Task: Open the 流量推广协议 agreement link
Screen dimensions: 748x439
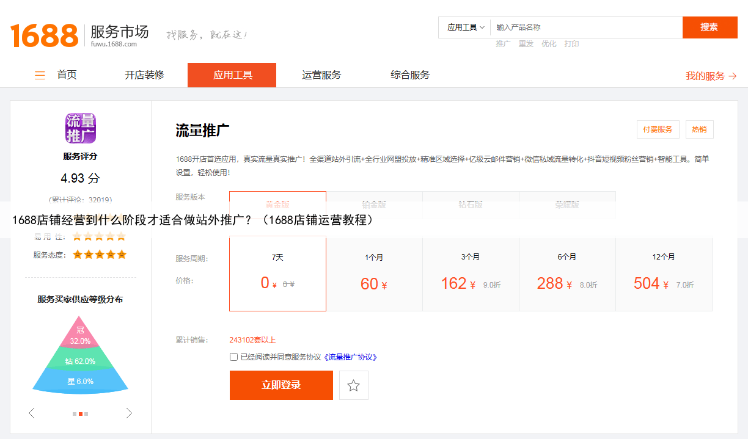Action: 350,357
